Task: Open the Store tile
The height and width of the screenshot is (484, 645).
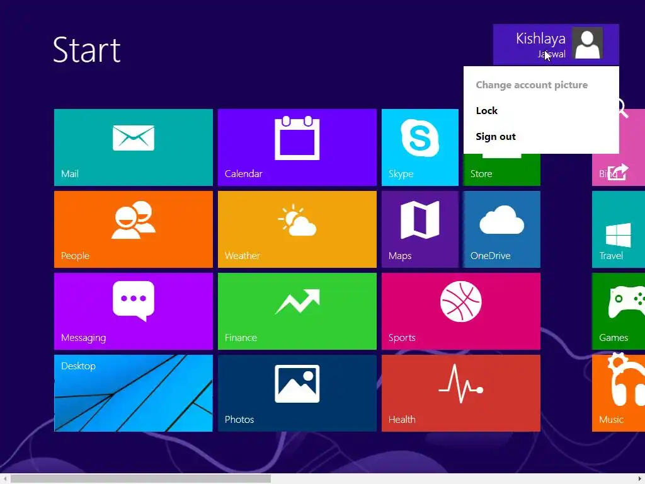Action: (501, 170)
